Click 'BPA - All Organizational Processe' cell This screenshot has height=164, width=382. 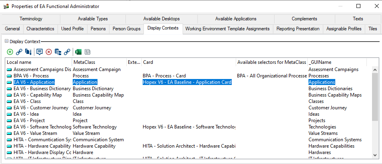click(272, 76)
